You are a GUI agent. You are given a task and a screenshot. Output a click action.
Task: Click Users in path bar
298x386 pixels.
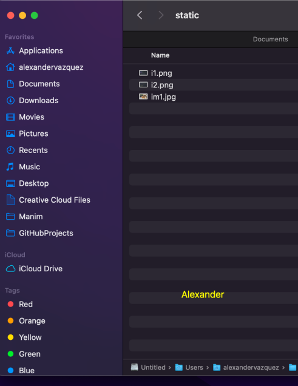tap(189, 368)
